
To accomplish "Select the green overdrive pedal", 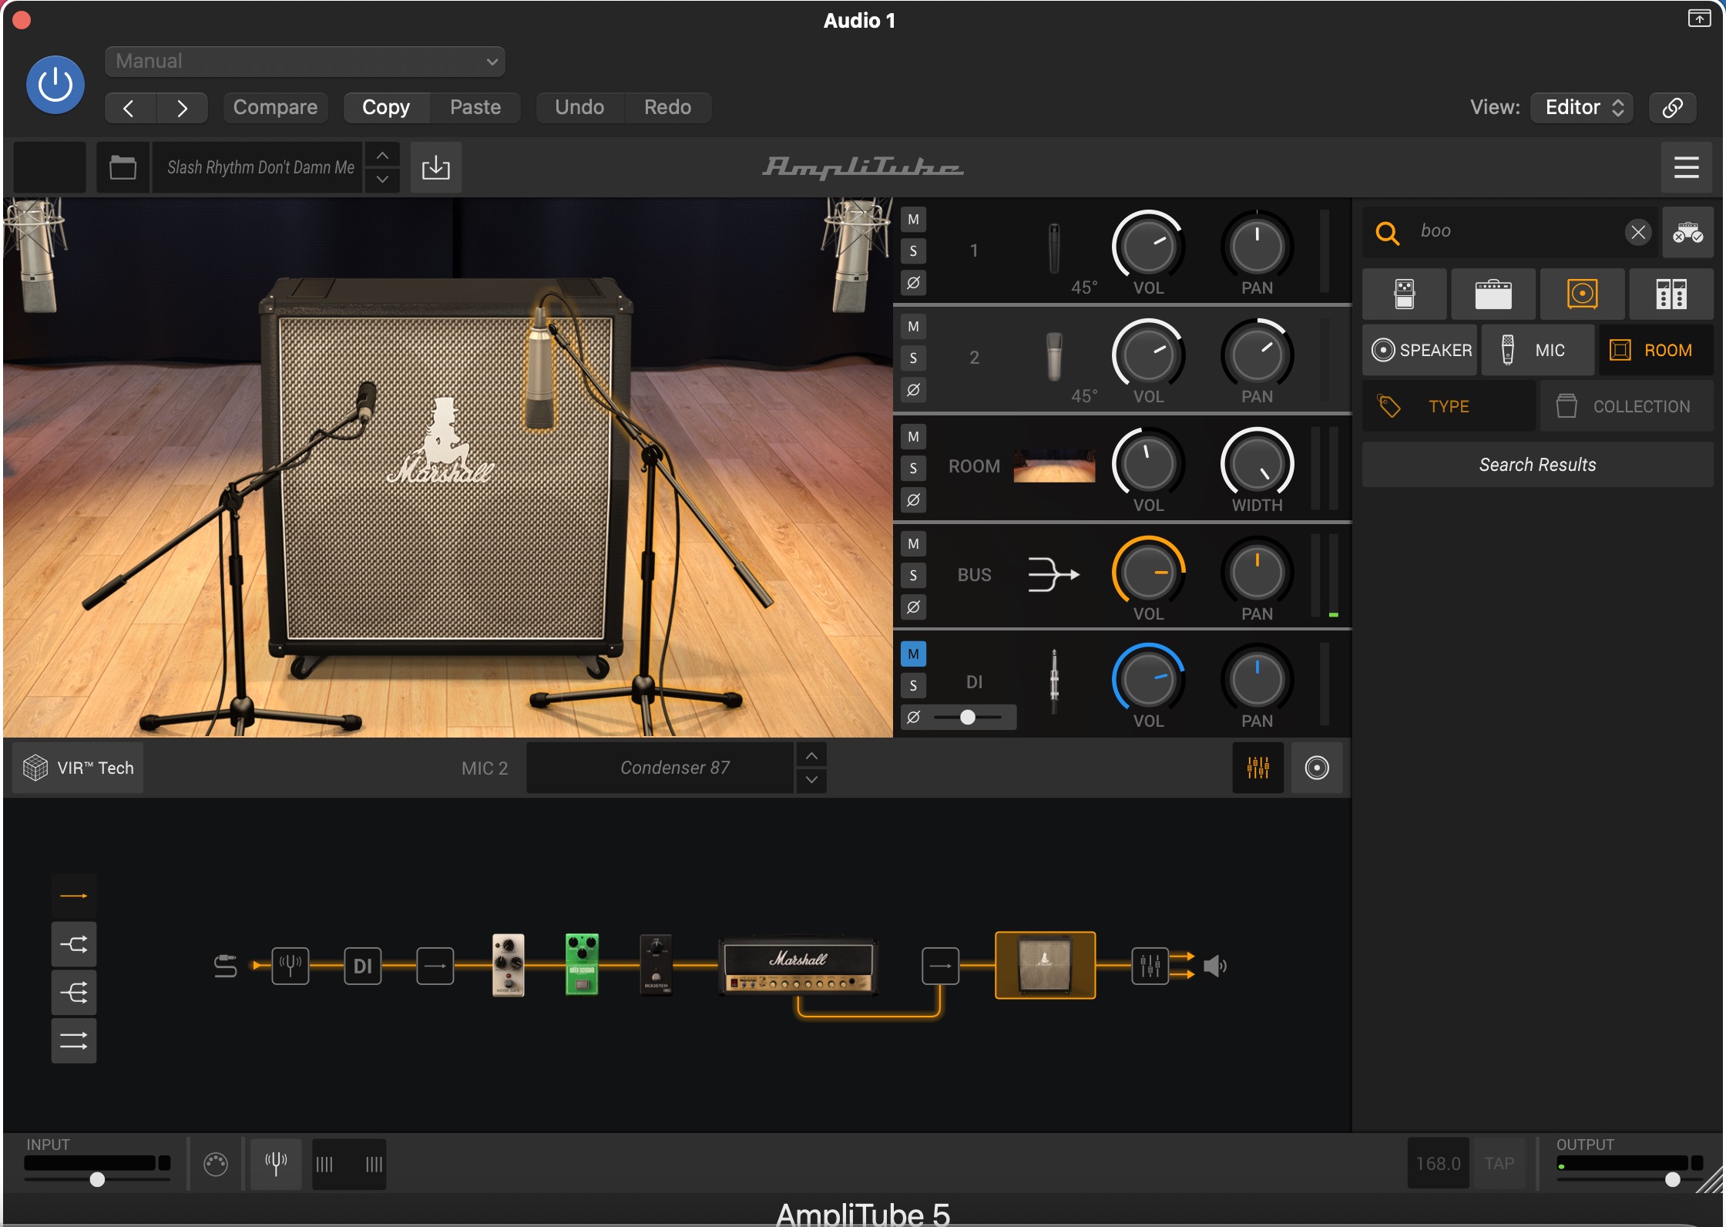I will click(x=582, y=965).
